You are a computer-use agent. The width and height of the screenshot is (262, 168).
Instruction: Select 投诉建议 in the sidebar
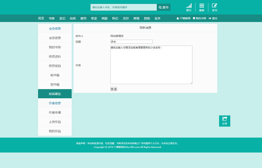click(55, 94)
